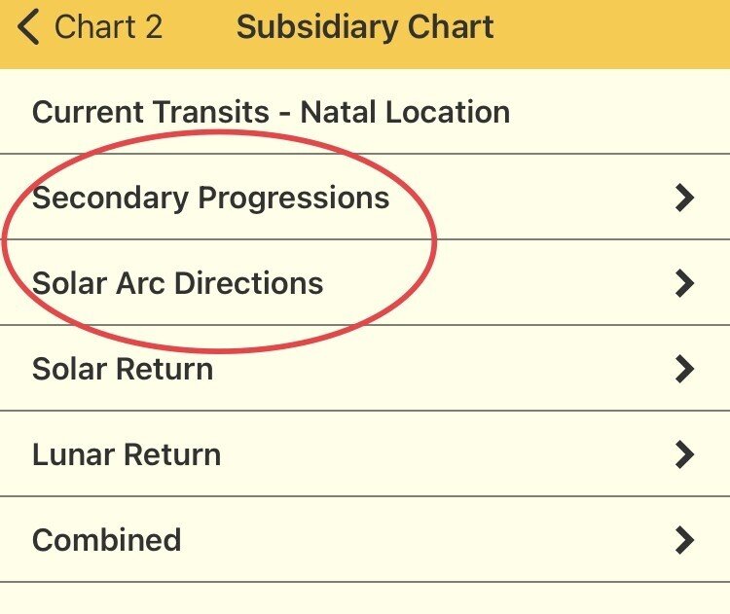Click the Solar Return chevron arrow

coord(685,370)
